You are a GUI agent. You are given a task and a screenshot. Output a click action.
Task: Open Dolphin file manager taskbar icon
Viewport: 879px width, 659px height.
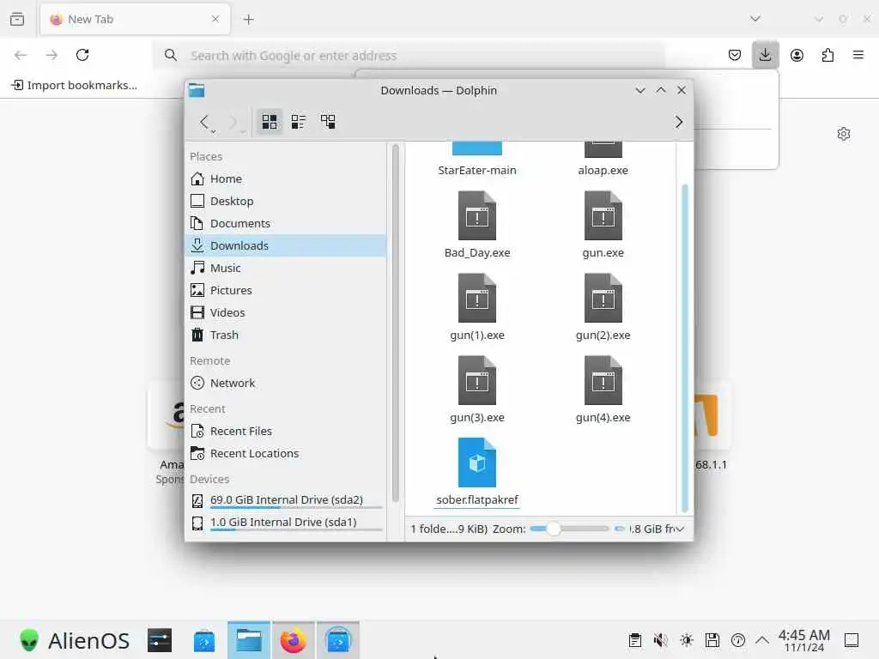point(249,640)
